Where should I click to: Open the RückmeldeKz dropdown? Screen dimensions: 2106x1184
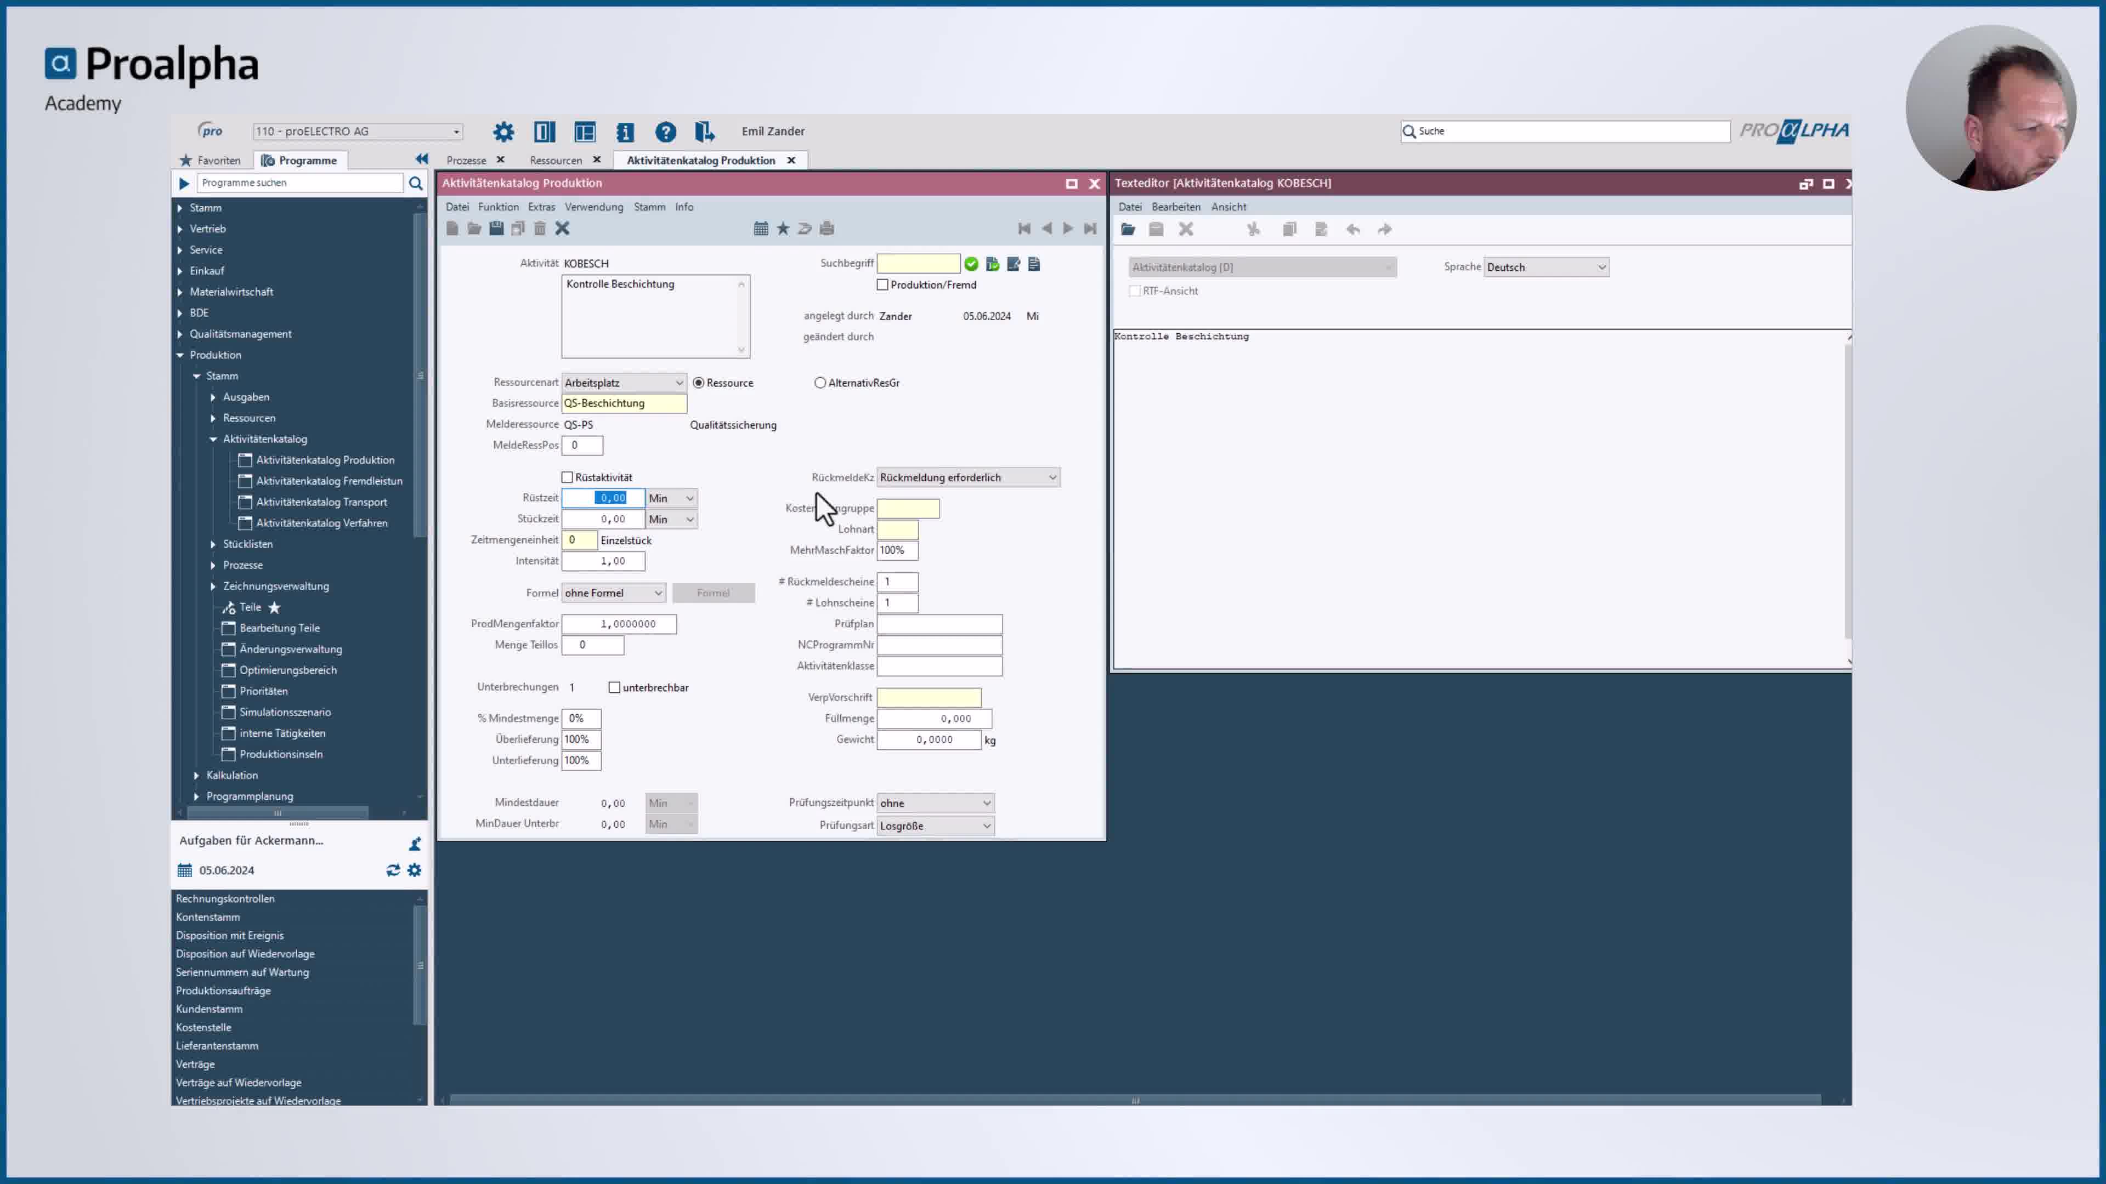969,477
